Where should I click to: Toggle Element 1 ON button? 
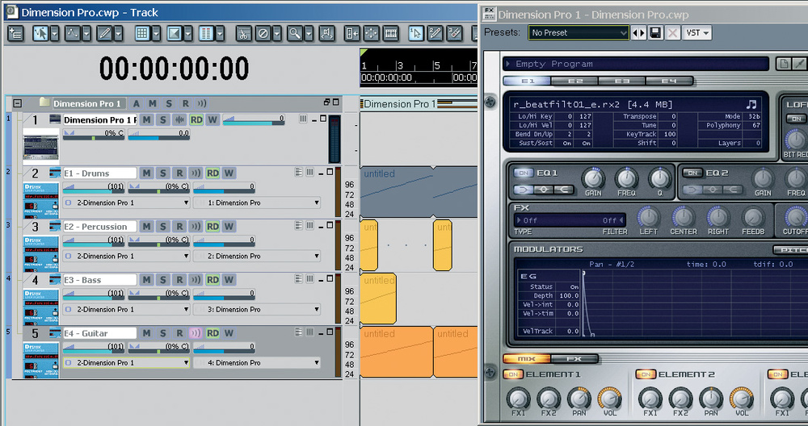(x=513, y=374)
